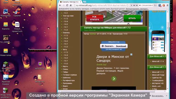Open the 'Minecraft Forge' link
The height and width of the screenshot is (99, 176).
(158, 75)
